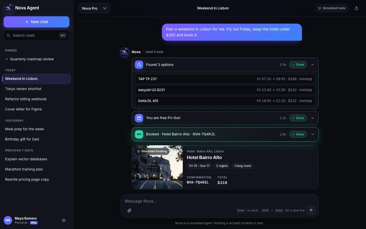Click the Simulated tools badge
This screenshot has height=229, width=366.
(x=332, y=8)
